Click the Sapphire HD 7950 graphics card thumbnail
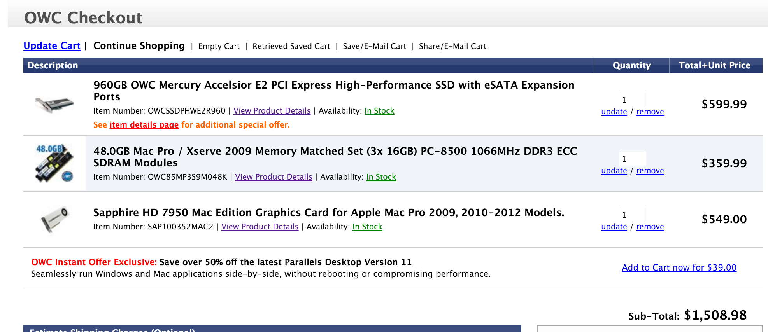 point(54,220)
